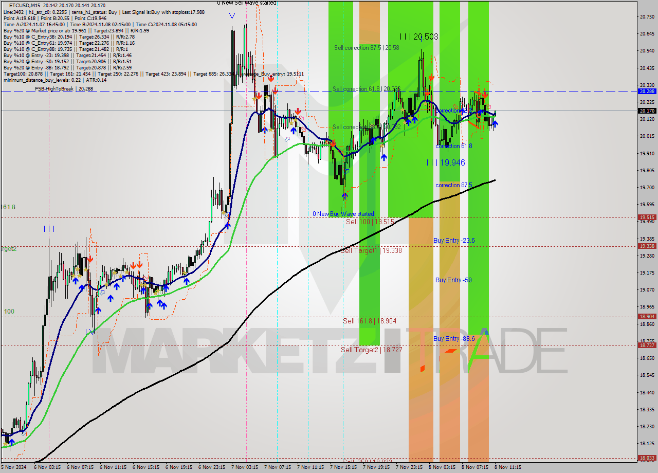Select the '| | | 20.503' wave label
658x473 pixels.
click(419, 37)
